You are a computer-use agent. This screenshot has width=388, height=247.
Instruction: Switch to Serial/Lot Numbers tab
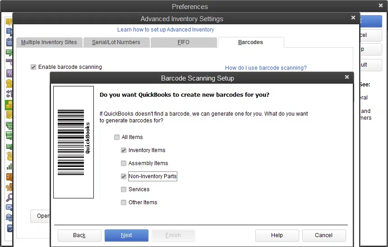(116, 42)
